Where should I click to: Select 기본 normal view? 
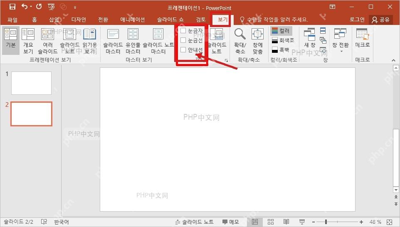11,41
